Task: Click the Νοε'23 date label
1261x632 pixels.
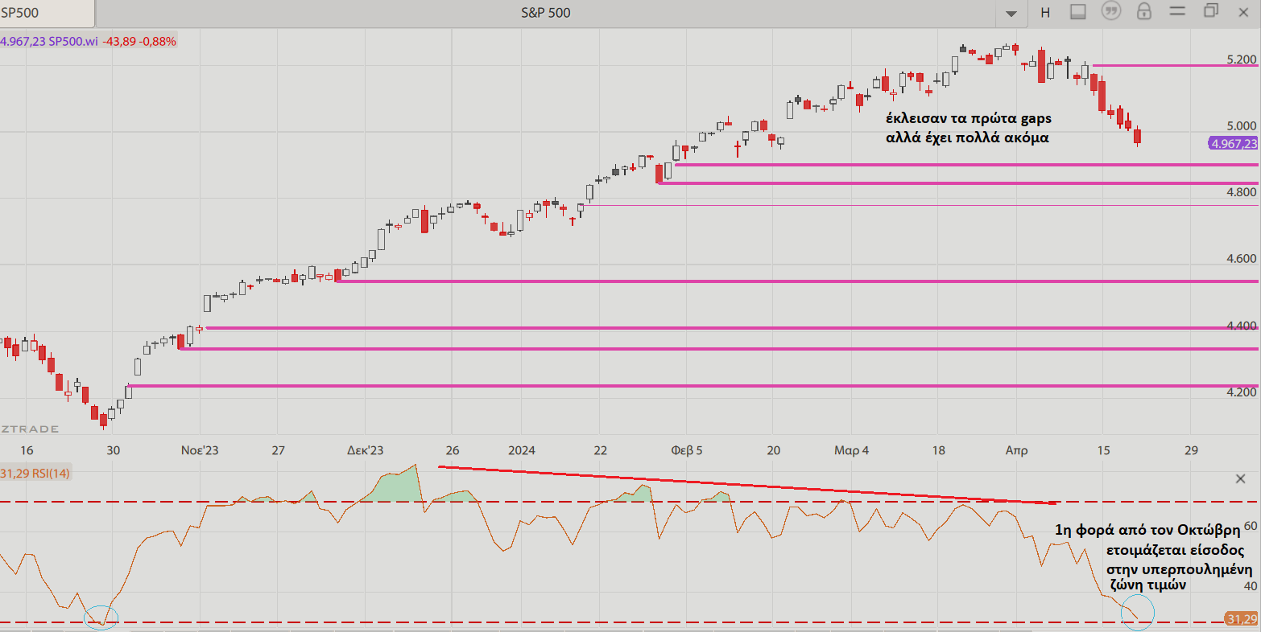Action: coord(200,450)
